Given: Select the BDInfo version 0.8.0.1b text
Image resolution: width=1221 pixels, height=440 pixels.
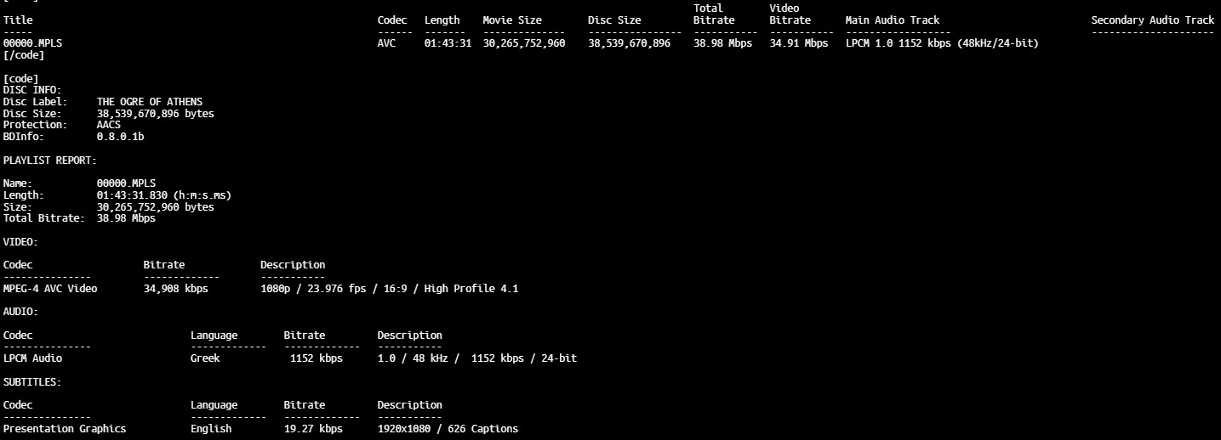Looking at the screenshot, I should (x=120, y=137).
